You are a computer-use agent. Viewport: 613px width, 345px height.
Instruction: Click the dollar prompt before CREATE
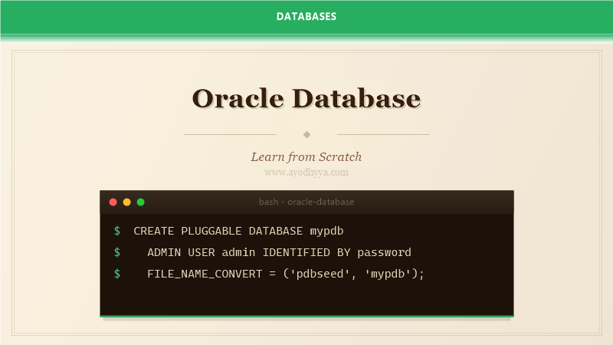point(117,232)
